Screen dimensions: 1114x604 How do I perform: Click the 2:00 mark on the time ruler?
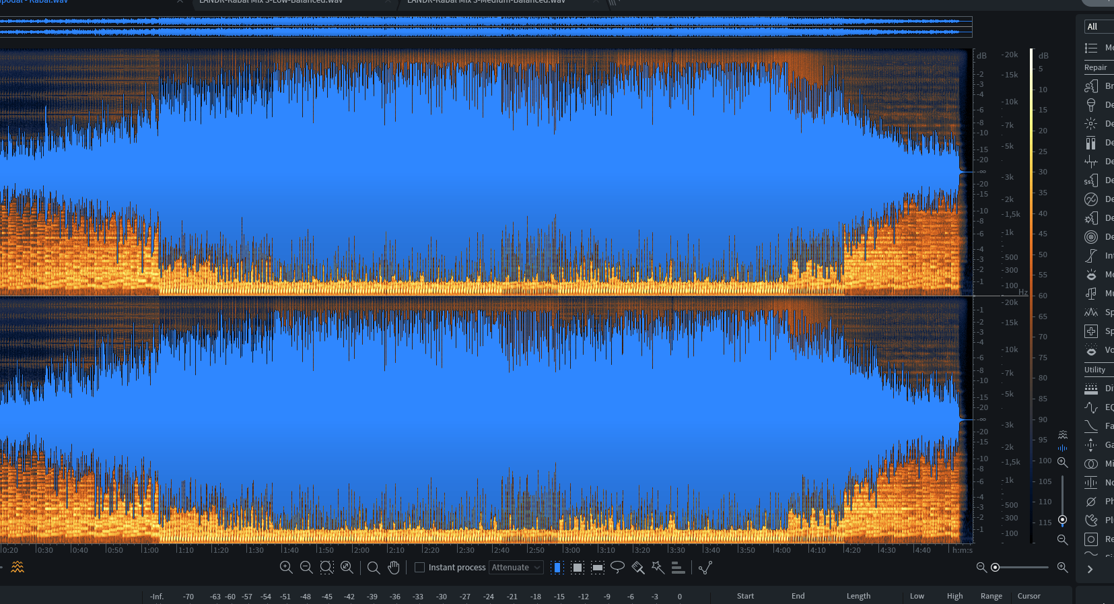click(x=362, y=549)
